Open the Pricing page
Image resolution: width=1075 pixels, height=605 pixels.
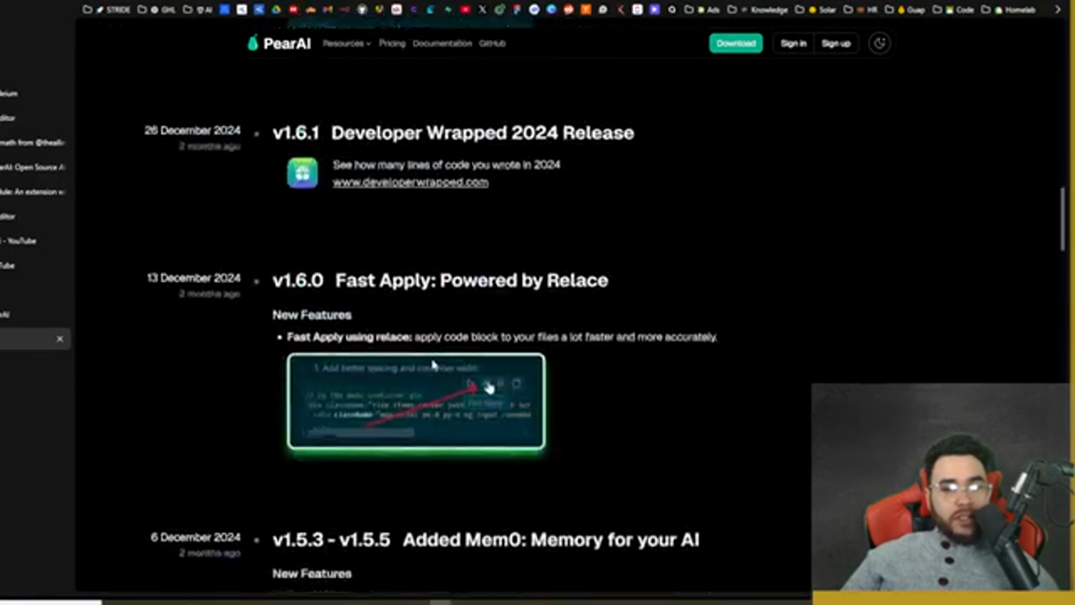coord(391,44)
